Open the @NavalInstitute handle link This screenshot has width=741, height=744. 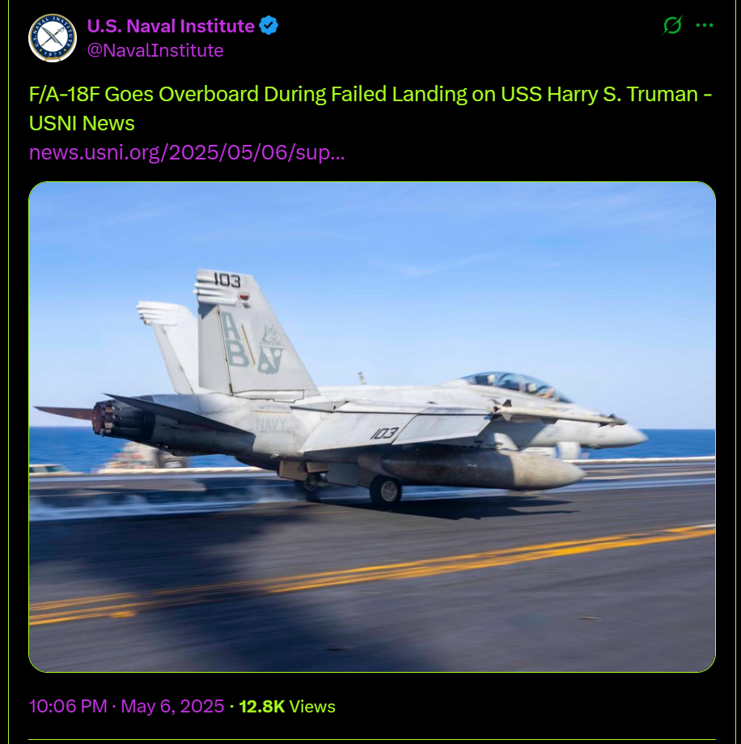[x=155, y=50]
